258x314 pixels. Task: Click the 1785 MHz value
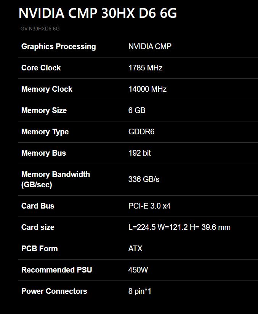[x=145, y=68]
